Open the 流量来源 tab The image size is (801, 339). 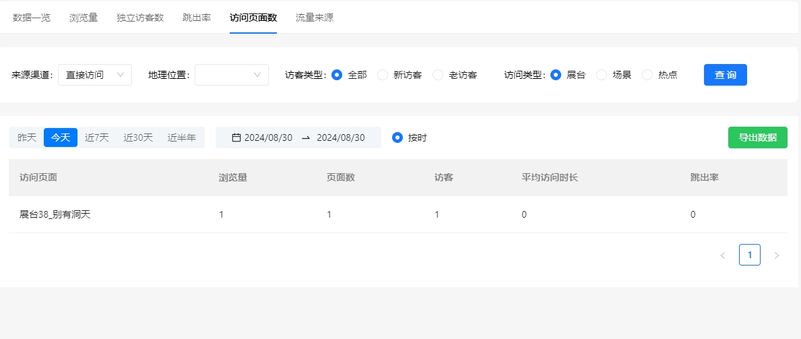coord(314,18)
